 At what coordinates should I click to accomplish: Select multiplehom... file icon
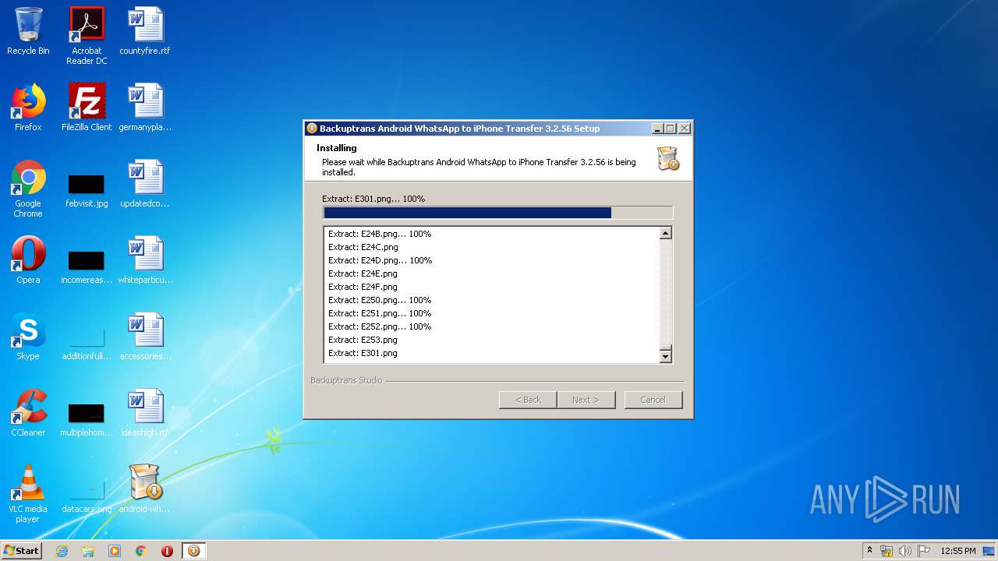pos(87,418)
